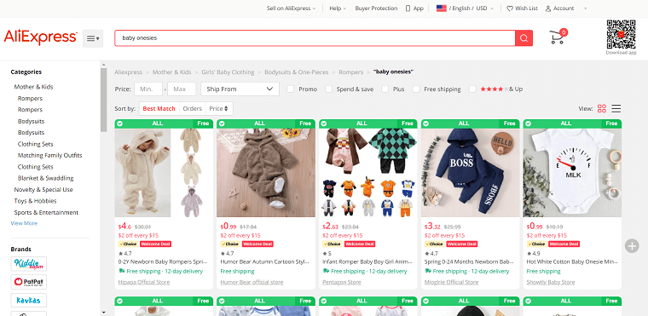Open the Ship From dropdown
Viewport: 648px width, 316px height.
click(240, 89)
